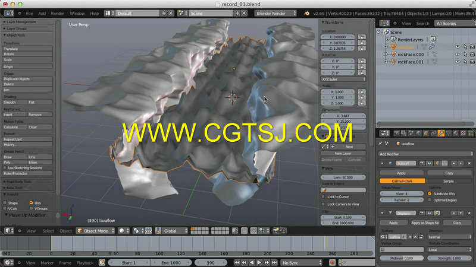Toggle the UVs checkbox in AnimAll
This screenshot has height=267, width=476.
click(31, 203)
